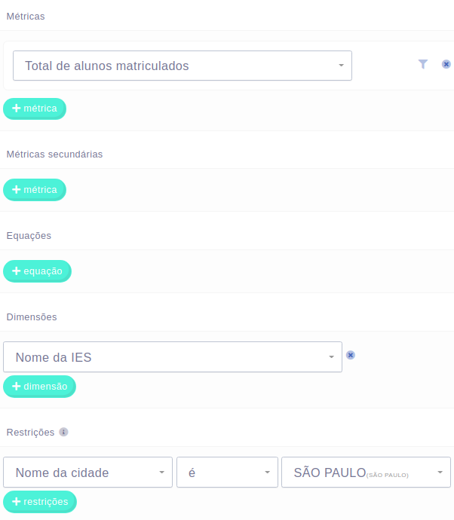This screenshot has width=454, height=520.
Task: Add a new metric under Métricas
Action: [x=35, y=109]
